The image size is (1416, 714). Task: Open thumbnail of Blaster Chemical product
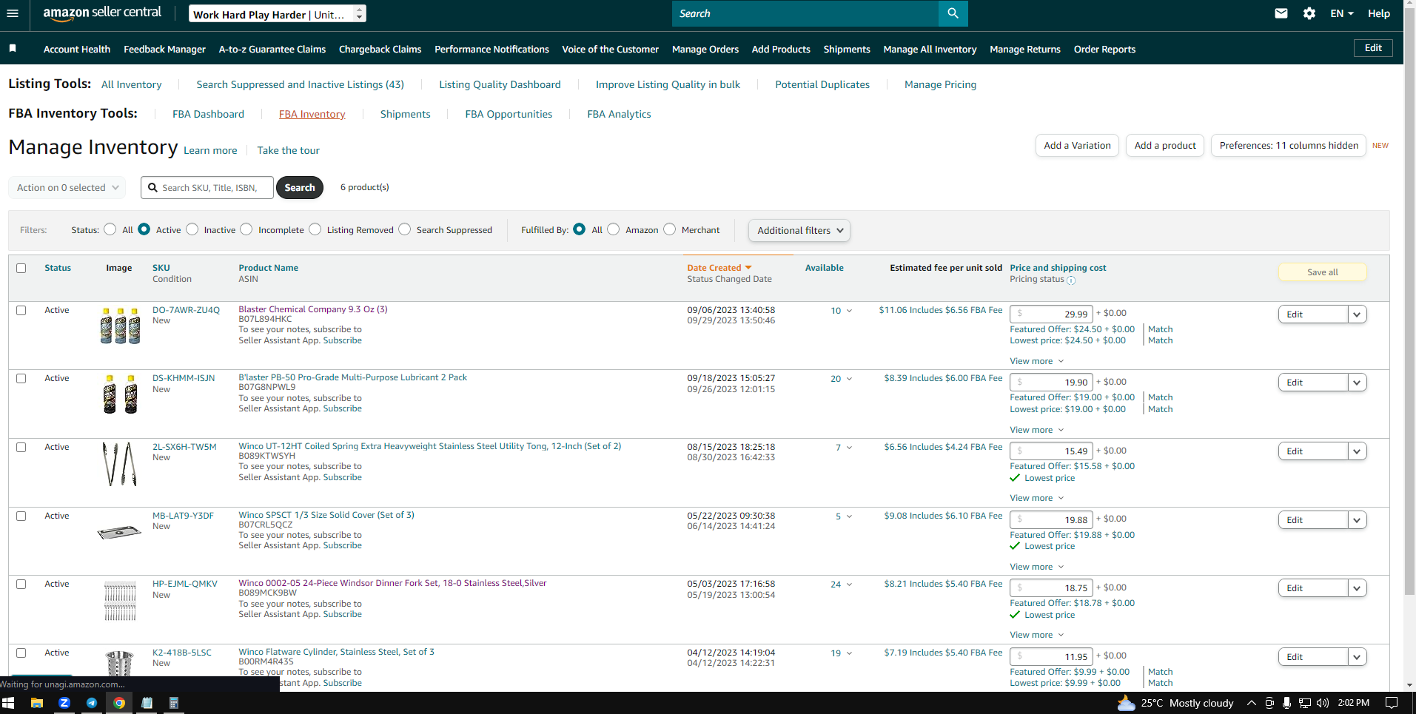(x=119, y=326)
